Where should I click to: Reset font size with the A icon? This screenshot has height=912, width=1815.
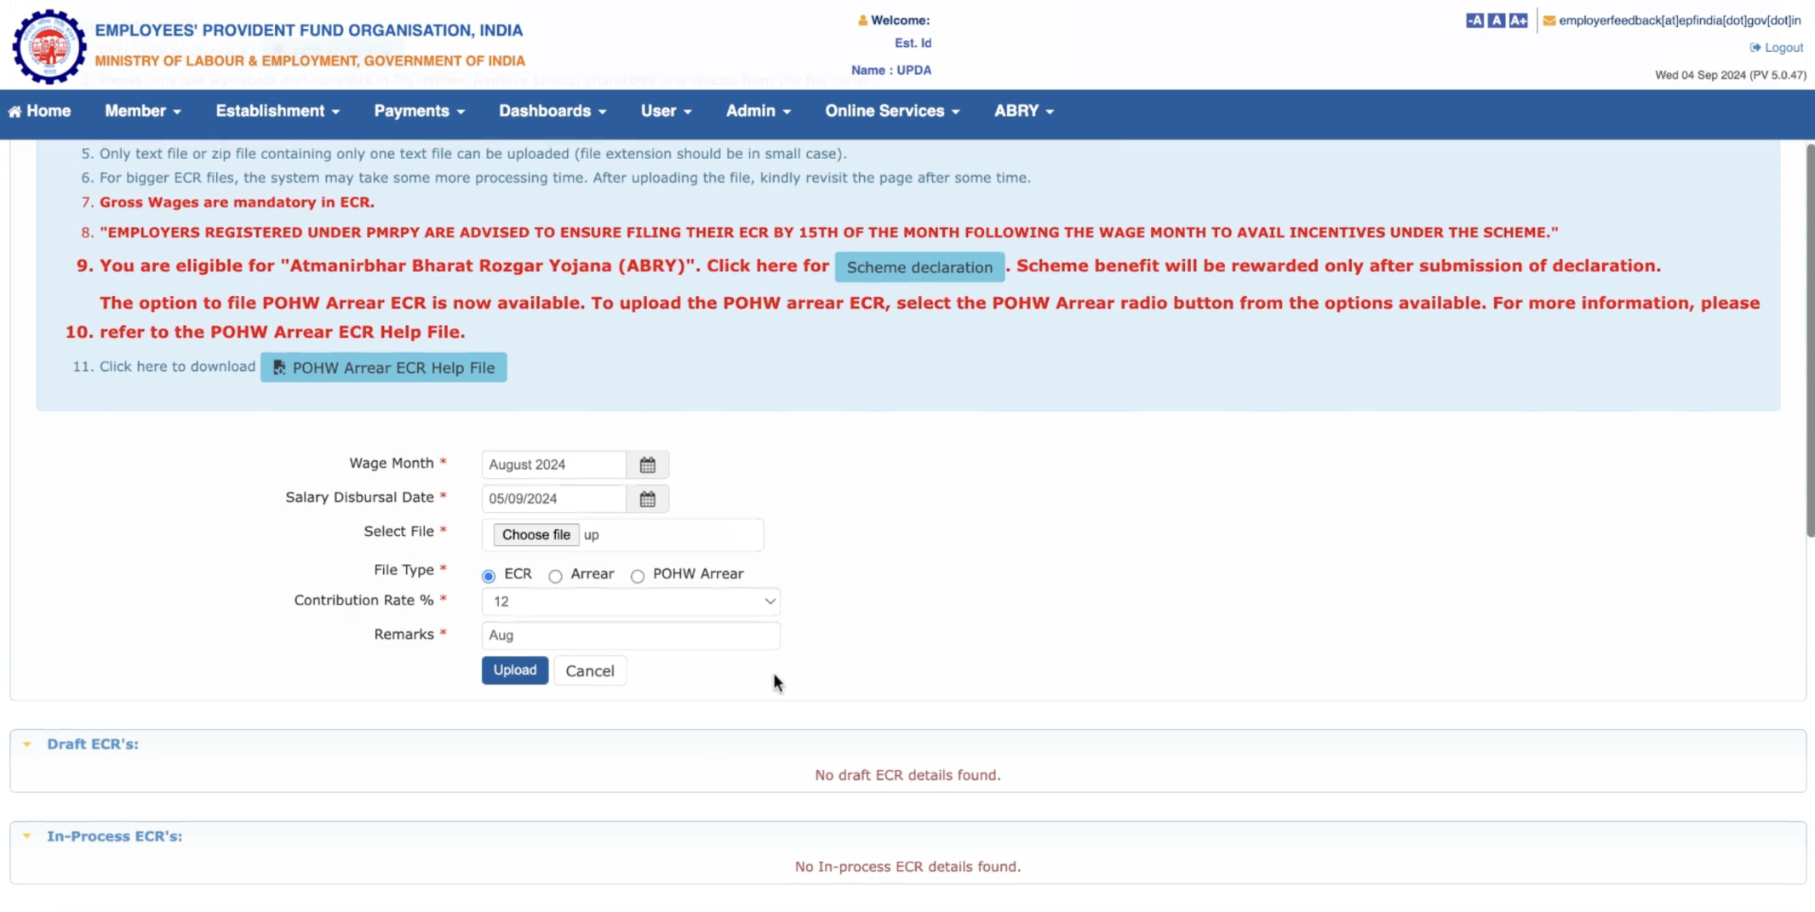click(x=1496, y=20)
